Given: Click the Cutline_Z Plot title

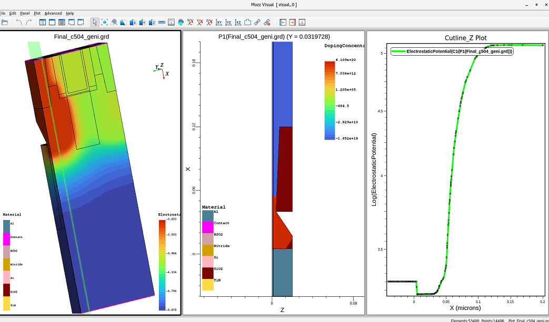Looking at the screenshot, I should click(x=465, y=38).
